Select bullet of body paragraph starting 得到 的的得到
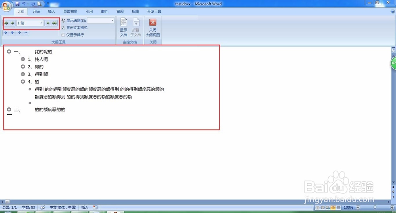Screen dimensions: 396x213 tap(30, 89)
